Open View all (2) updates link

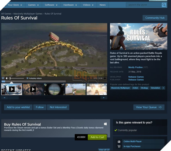(104, 150)
